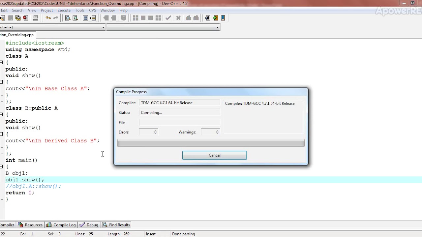Image resolution: width=422 pixels, height=237 pixels.
Task: Click the Save All toolbar icon
Action: click(x=18, y=18)
